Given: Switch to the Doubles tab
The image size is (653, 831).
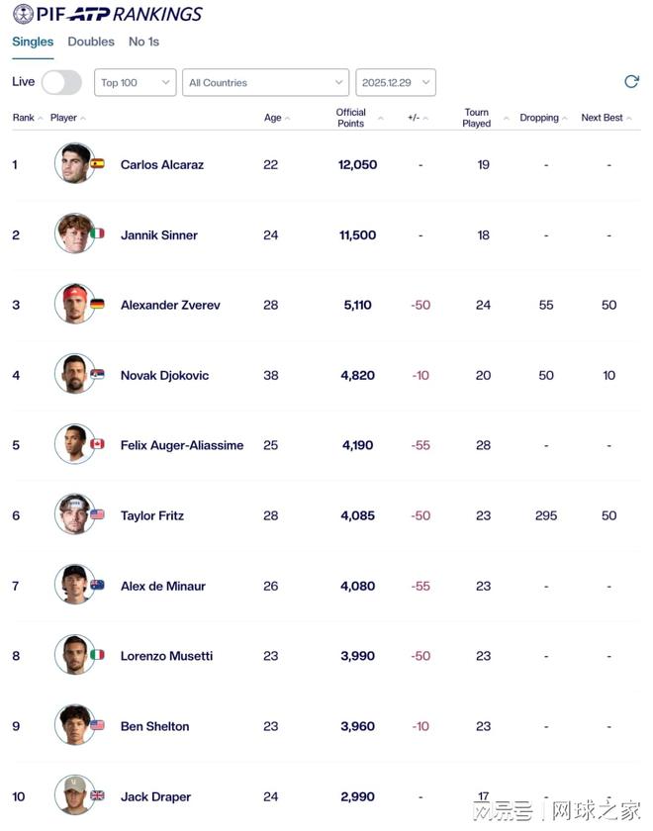Looking at the screenshot, I should [x=91, y=42].
